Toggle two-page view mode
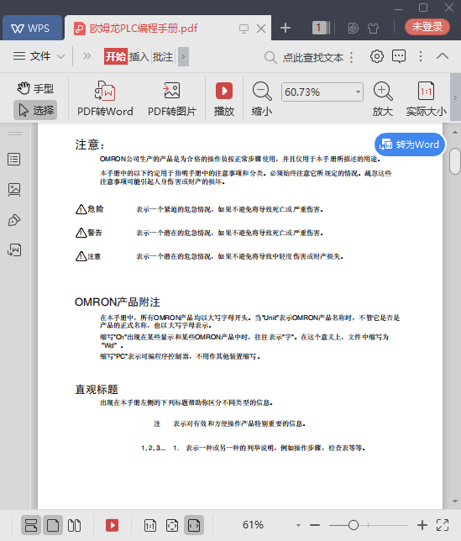The image size is (461, 541). pyautogui.click(x=74, y=525)
